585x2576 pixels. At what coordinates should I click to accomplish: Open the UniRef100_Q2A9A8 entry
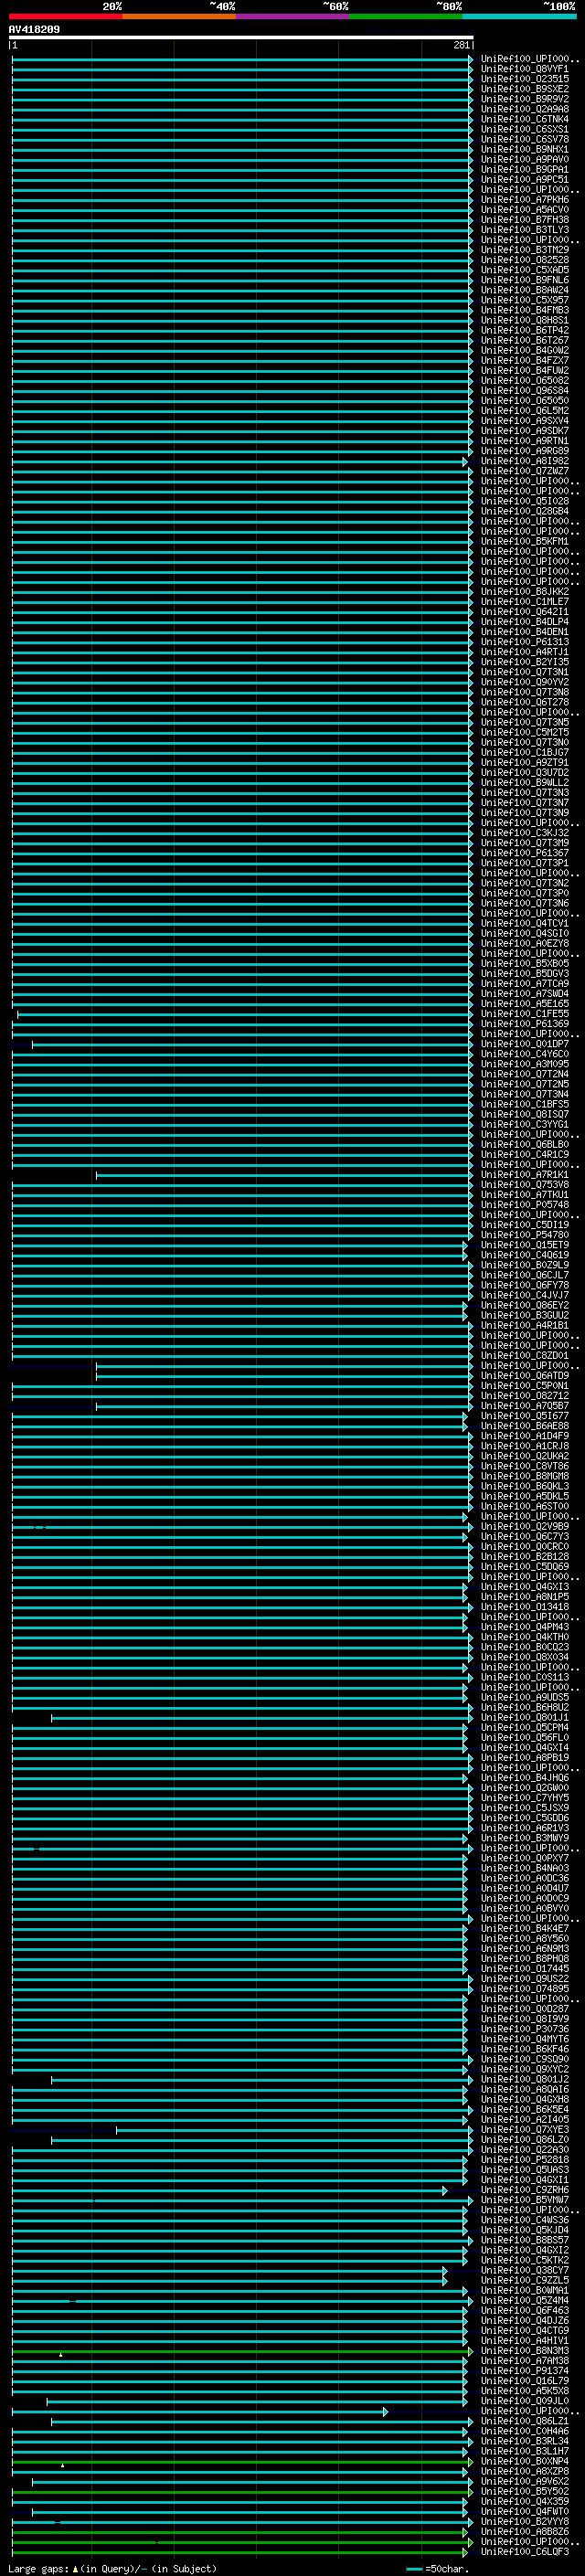pos(525,109)
